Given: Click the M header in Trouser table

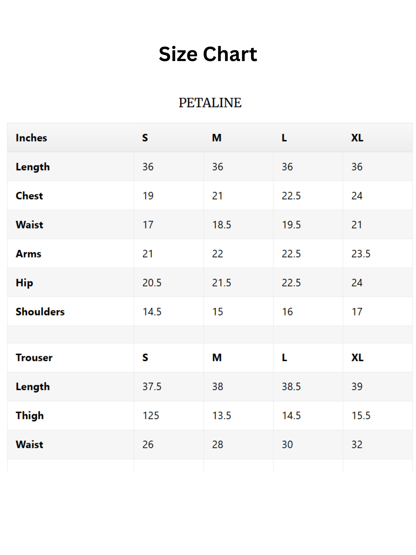Looking at the screenshot, I should pos(217,357).
